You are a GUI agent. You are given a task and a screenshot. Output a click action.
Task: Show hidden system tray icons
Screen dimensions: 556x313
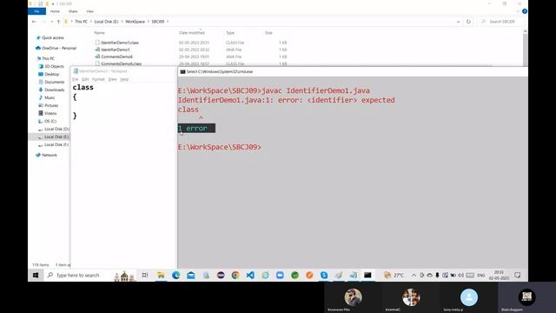414,275
